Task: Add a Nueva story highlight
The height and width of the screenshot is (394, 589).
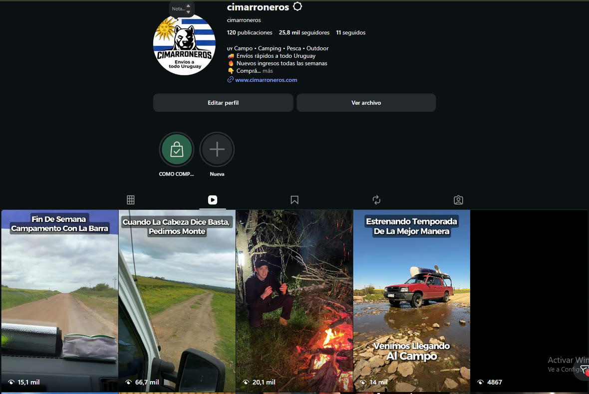Action: click(x=217, y=150)
